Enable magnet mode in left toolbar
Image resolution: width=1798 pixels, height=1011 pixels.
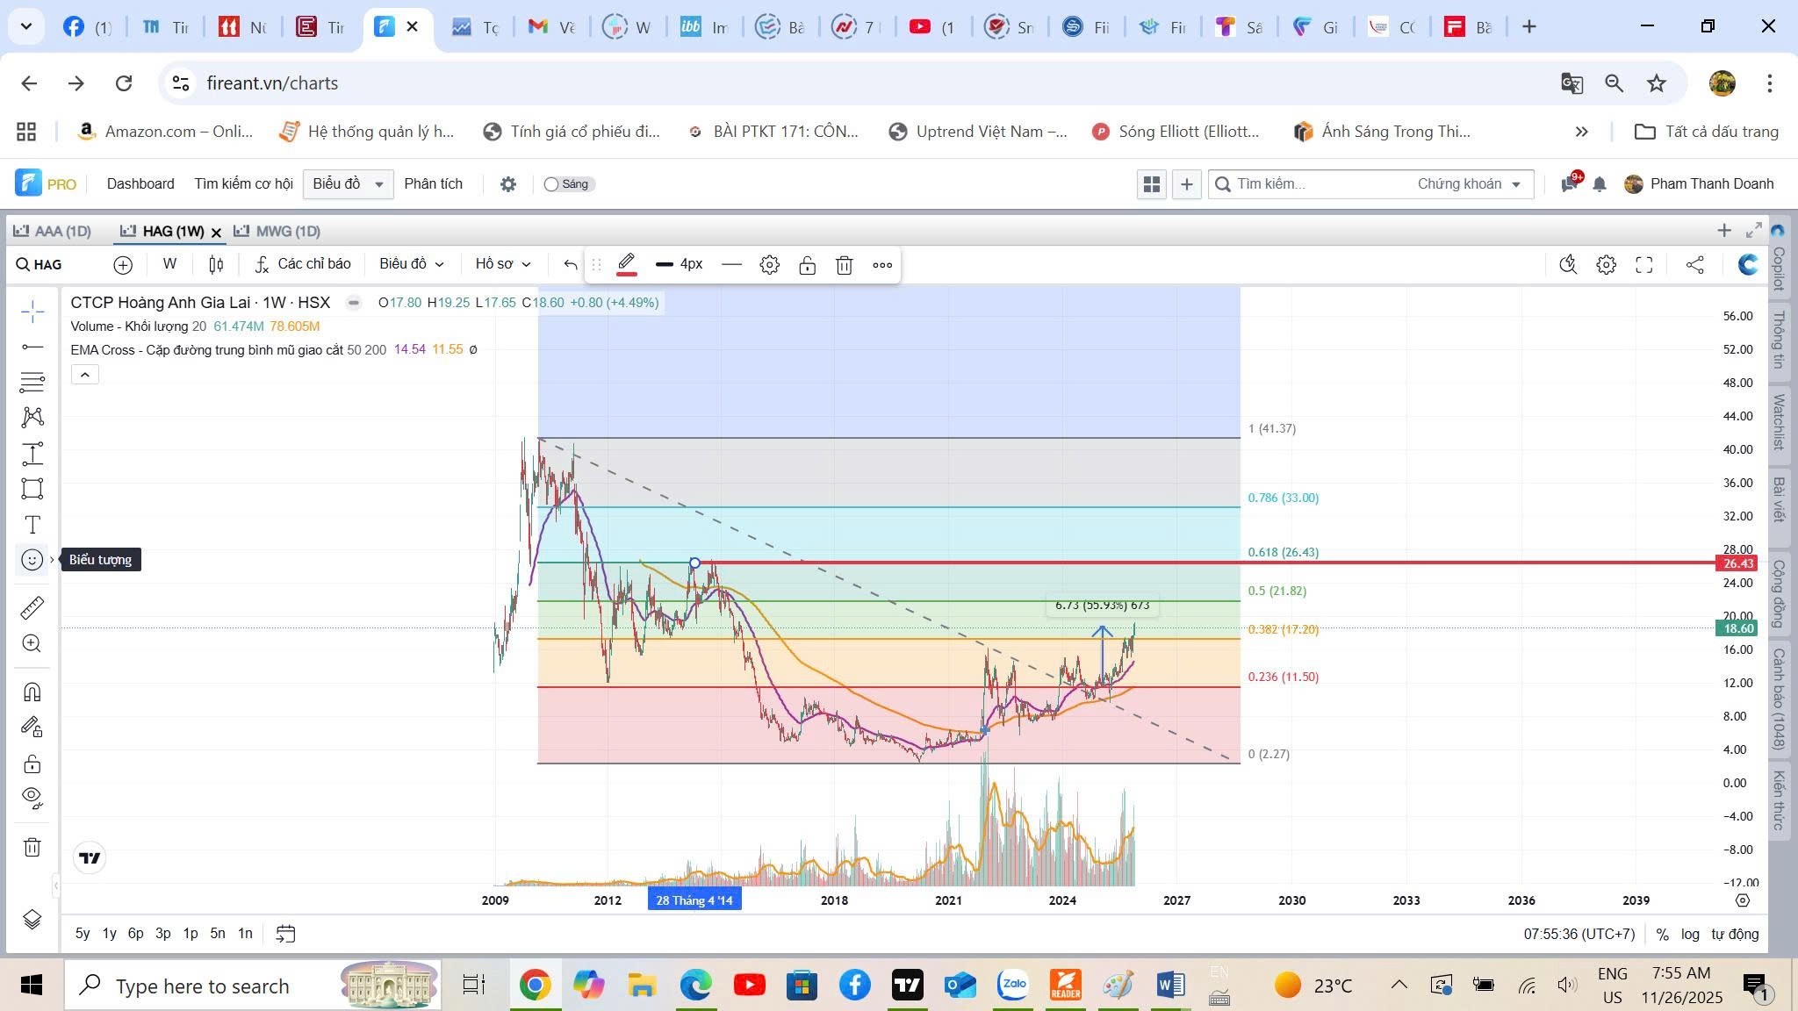(32, 692)
